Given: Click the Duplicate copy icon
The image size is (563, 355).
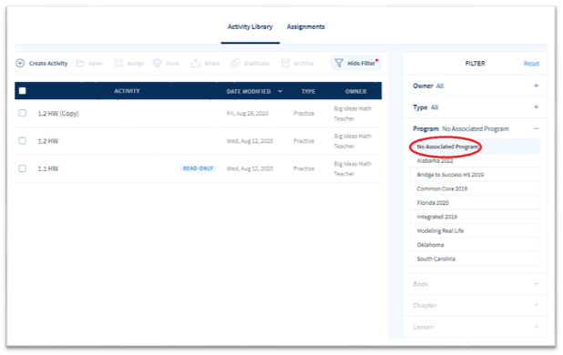Looking at the screenshot, I should [235, 63].
